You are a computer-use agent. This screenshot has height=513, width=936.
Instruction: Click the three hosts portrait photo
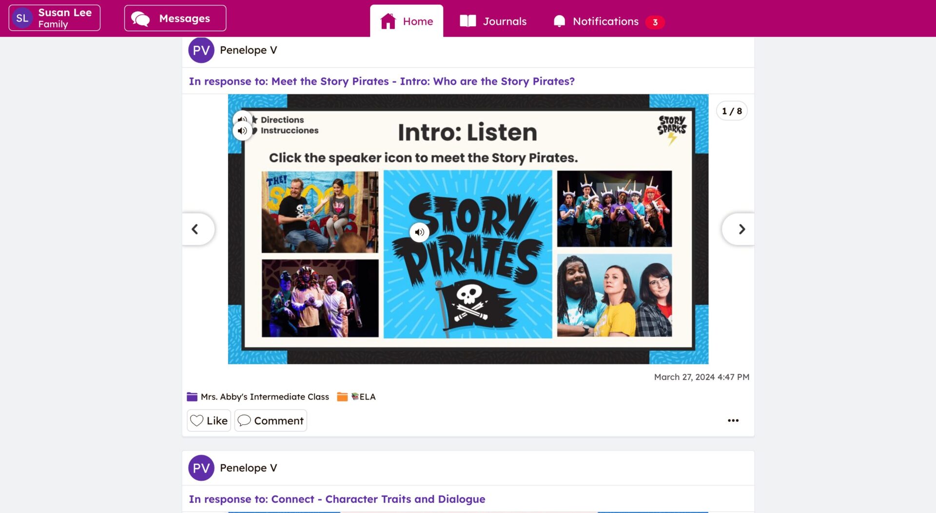[614, 295]
